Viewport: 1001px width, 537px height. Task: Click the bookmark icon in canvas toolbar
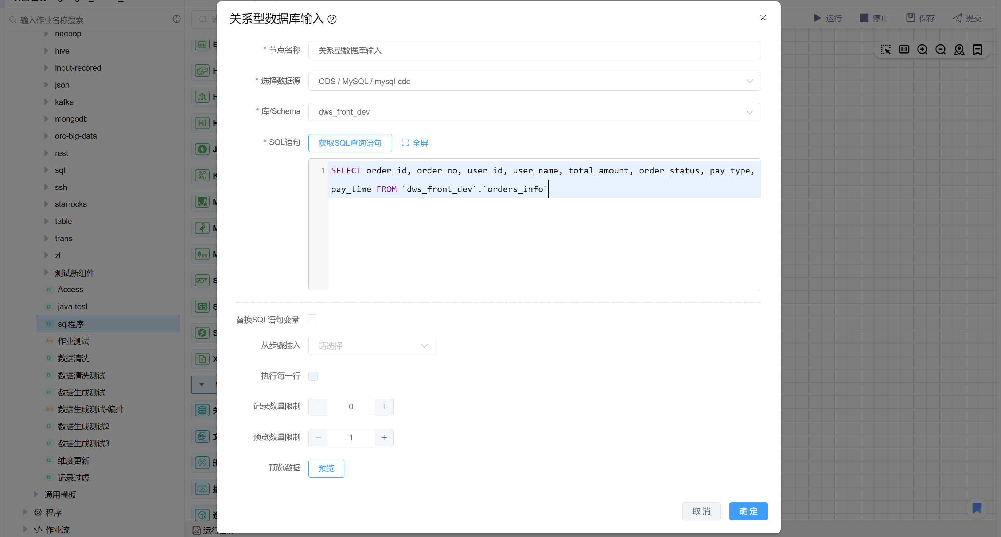pos(977,50)
